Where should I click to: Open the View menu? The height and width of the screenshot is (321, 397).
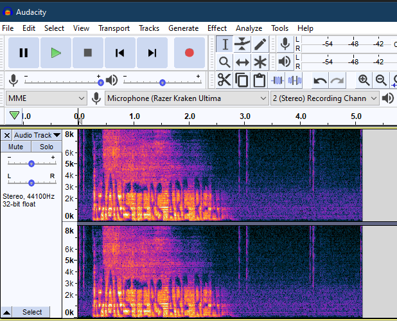(82, 28)
